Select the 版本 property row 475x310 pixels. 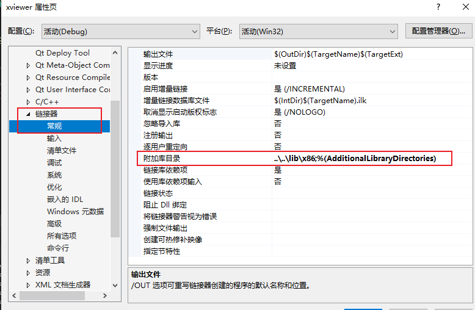tap(300, 77)
